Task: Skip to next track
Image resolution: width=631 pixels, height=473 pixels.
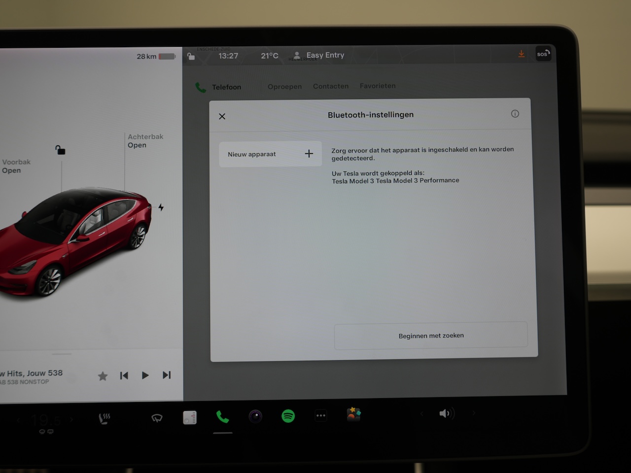Action: pos(167,375)
